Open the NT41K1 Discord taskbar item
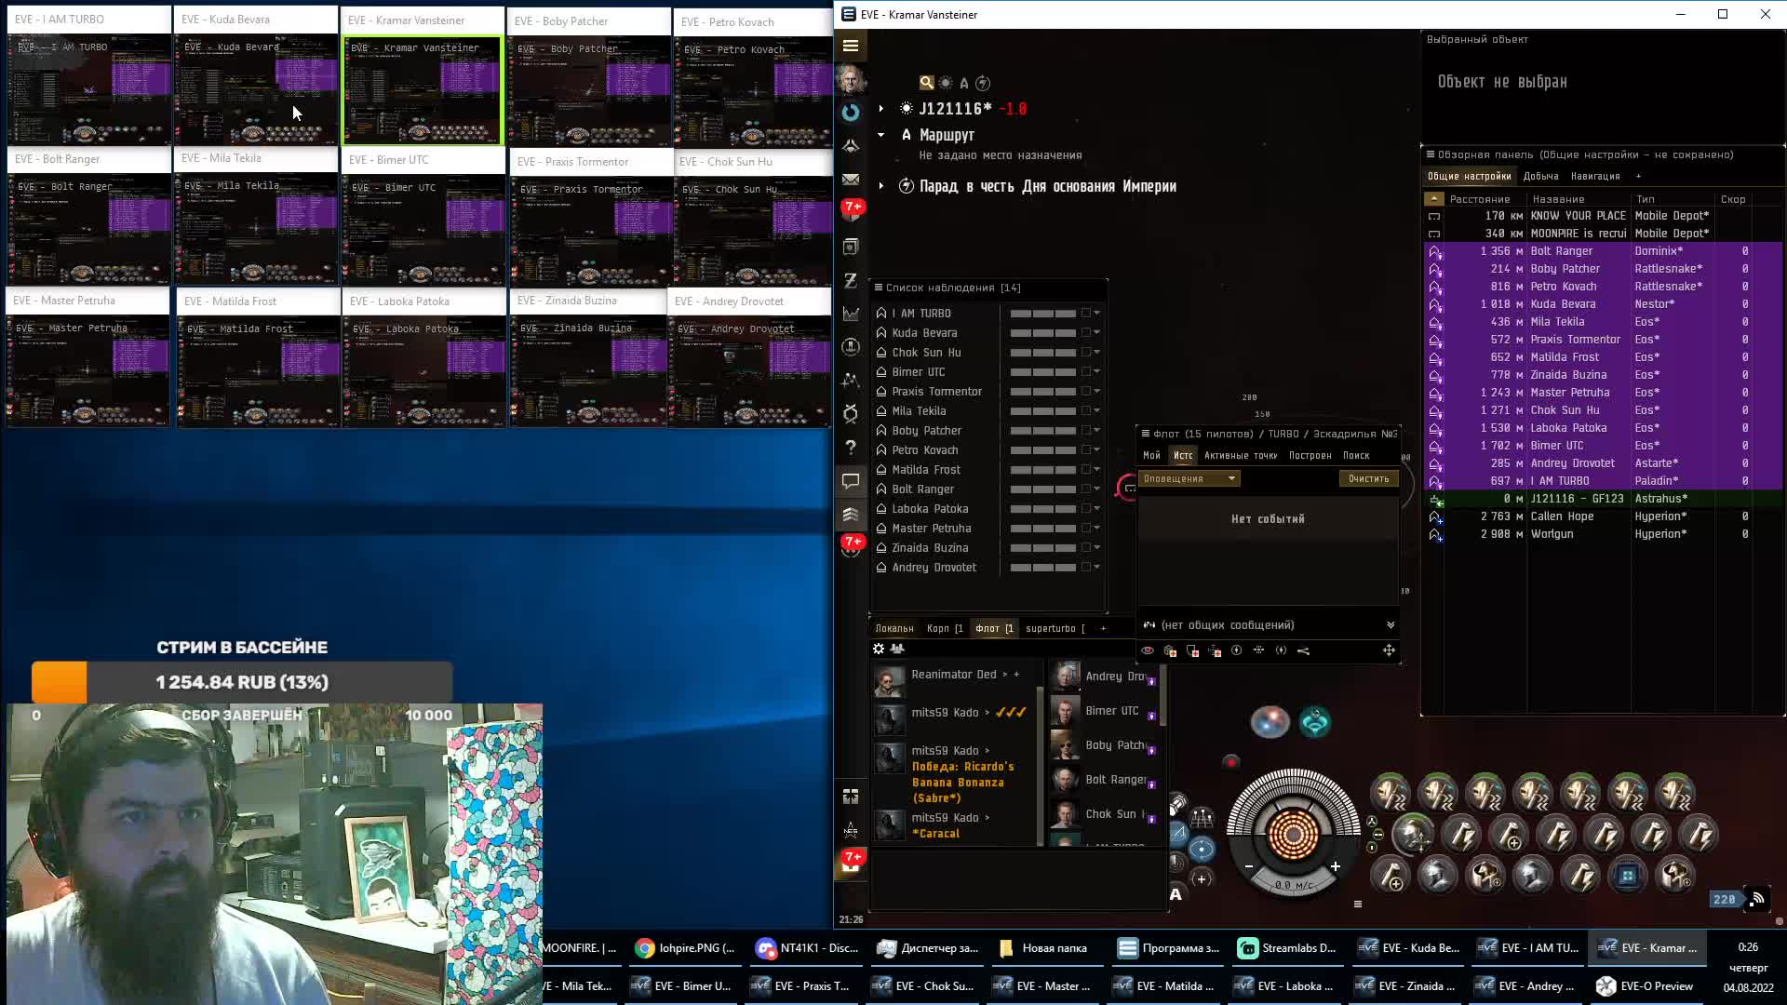 point(808,947)
